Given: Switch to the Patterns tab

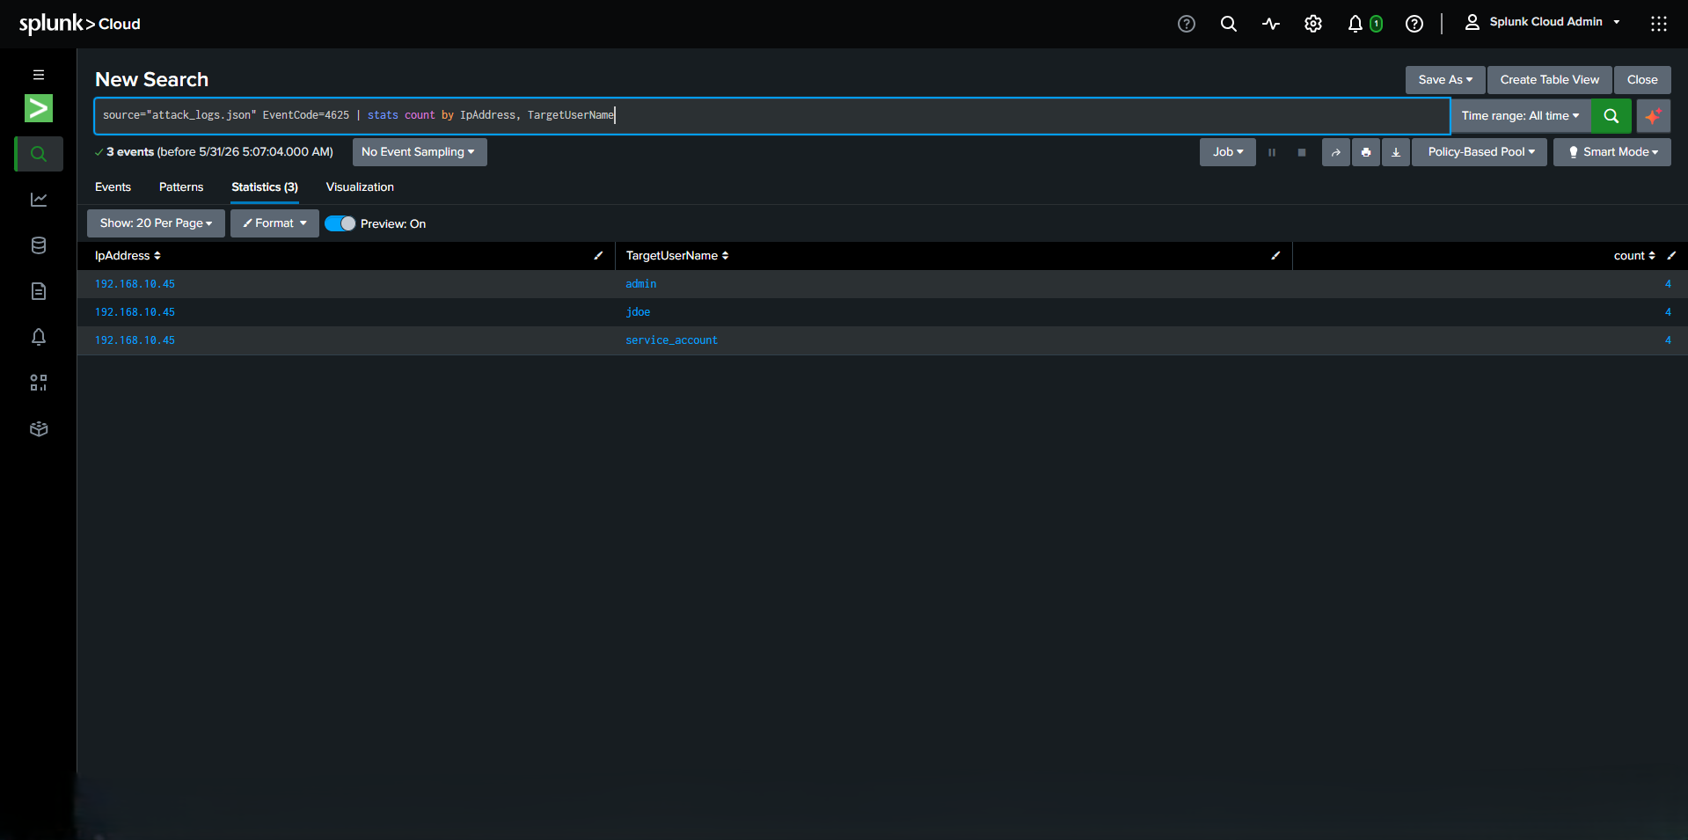Looking at the screenshot, I should 181,187.
